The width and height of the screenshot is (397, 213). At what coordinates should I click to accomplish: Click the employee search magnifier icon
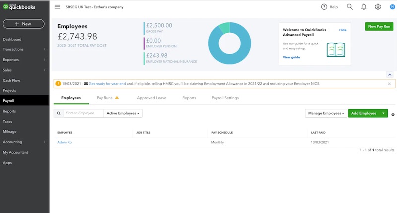point(59,113)
